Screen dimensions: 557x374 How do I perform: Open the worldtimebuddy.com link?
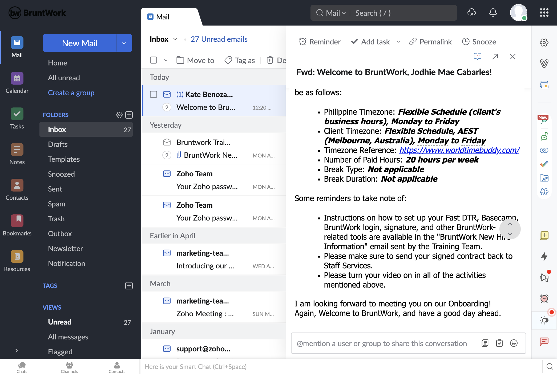459,150
